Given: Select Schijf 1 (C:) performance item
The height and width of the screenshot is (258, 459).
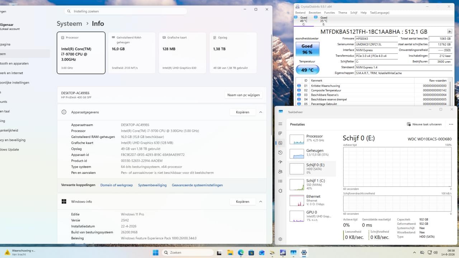Looking at the screenshot, I should (312, 185).
